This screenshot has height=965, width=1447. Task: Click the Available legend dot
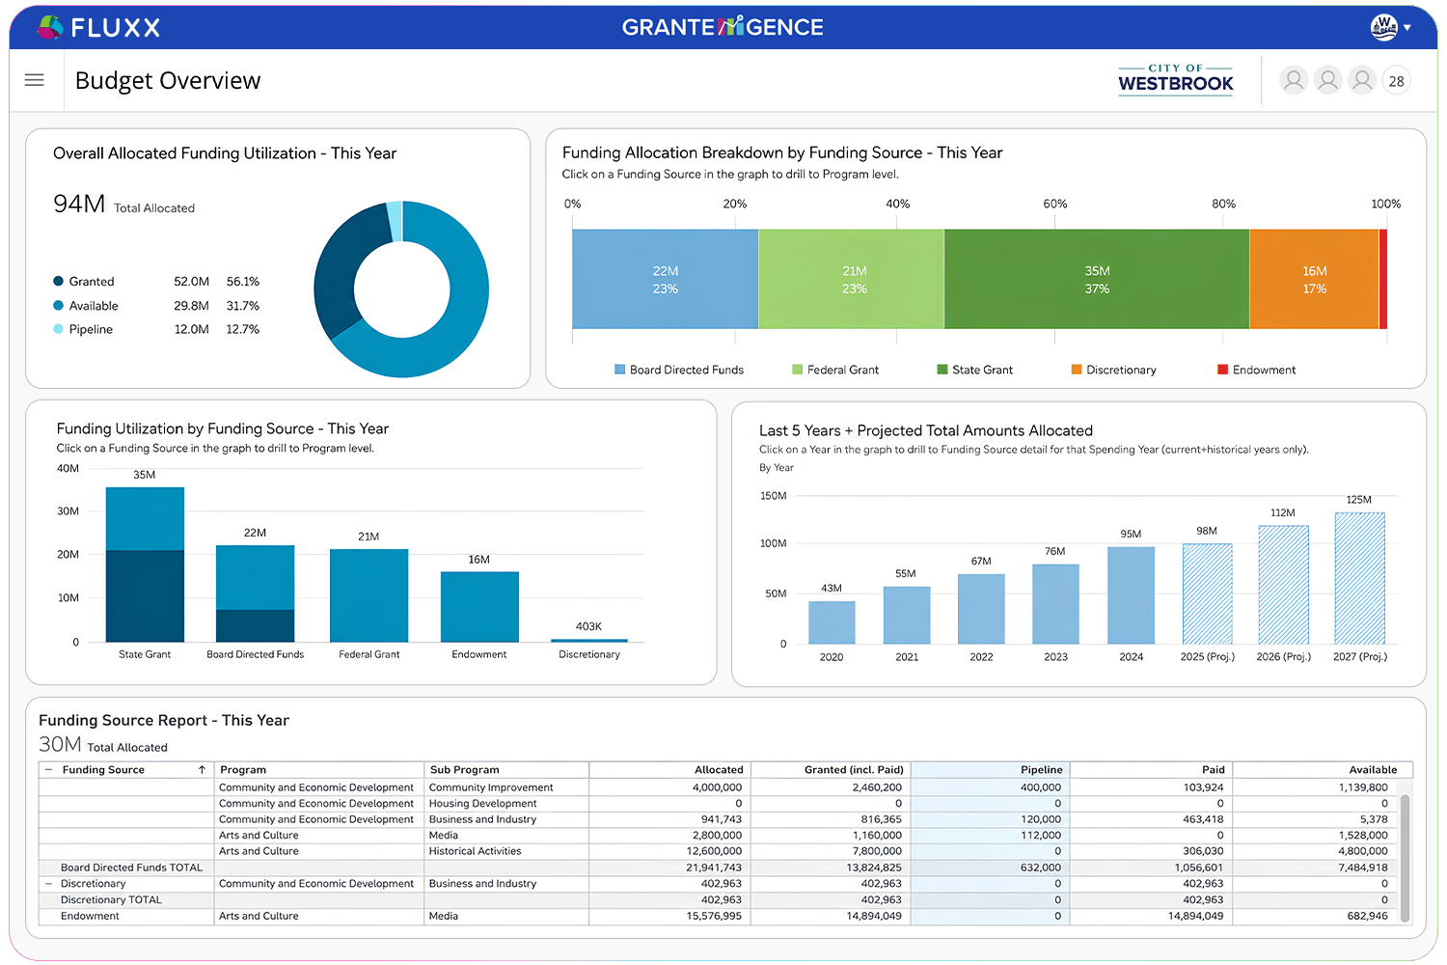point(58,305)
